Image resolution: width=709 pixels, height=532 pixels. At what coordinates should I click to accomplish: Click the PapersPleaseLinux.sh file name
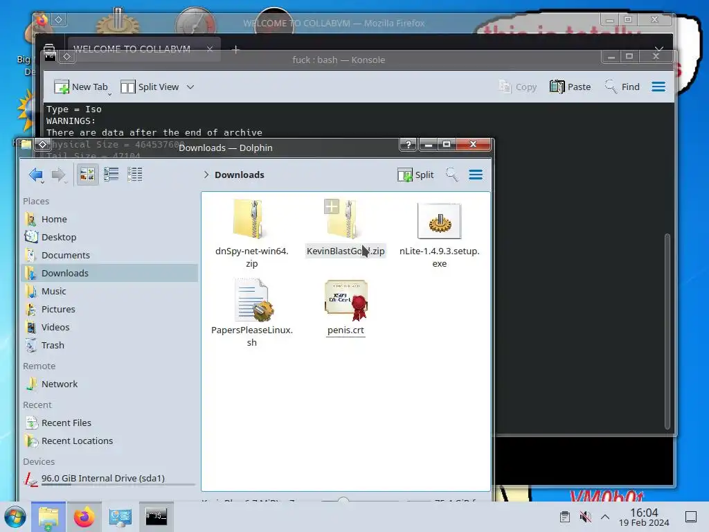click(252, 336)
